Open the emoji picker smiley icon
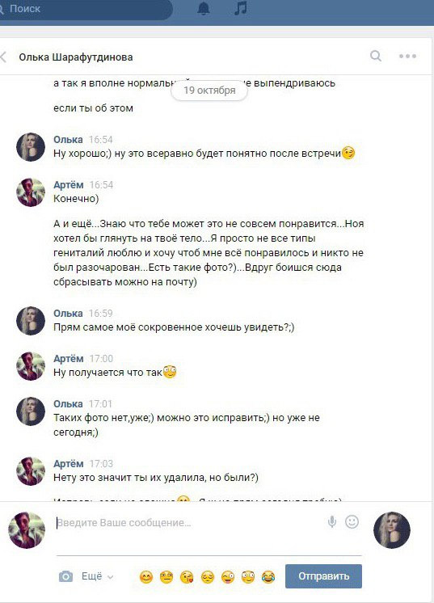This screenshot has width=434, height=603. click(x=352, y=522)
